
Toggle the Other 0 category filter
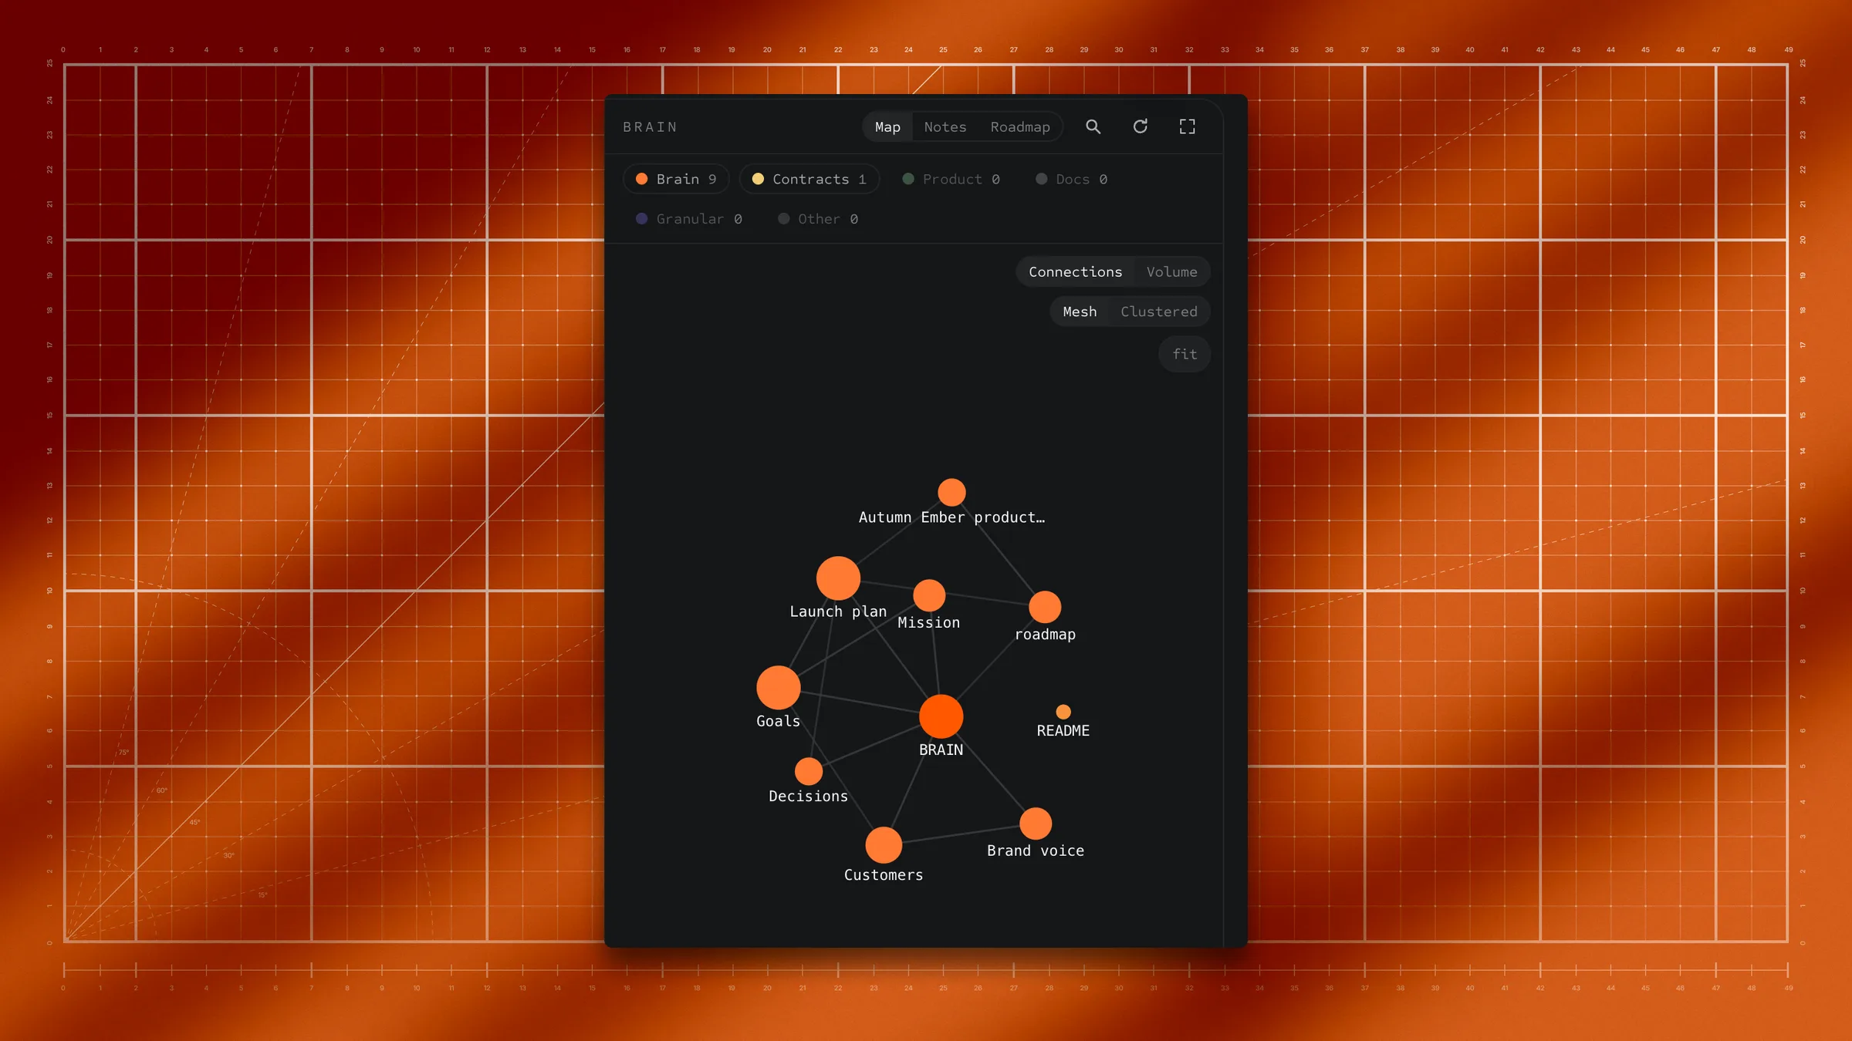point(818,219)
